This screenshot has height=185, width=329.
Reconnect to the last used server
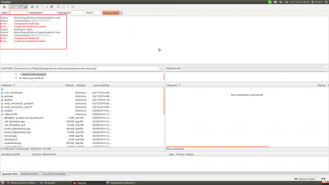(x=52, y=7)
